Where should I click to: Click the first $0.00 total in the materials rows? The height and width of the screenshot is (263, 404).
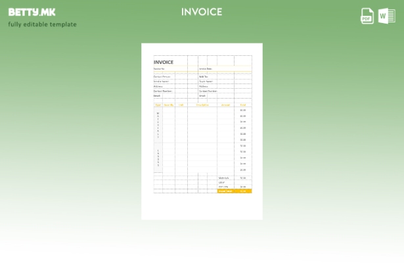pos(243,110)
